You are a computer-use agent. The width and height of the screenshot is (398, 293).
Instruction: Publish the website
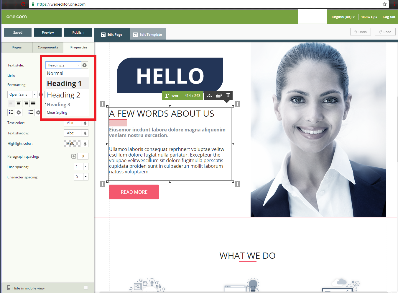(x=78, y=32)
